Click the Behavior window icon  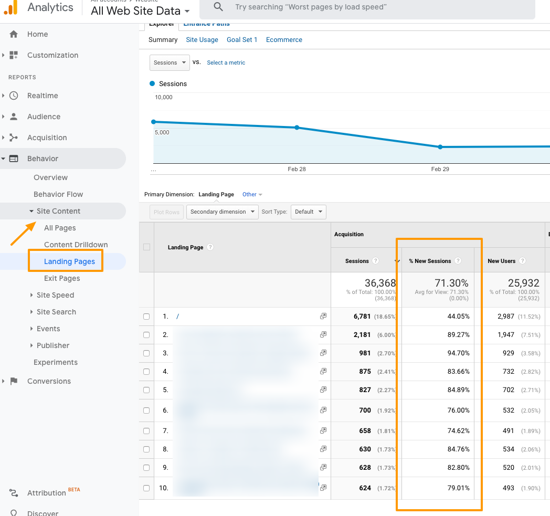pos(14,159)
